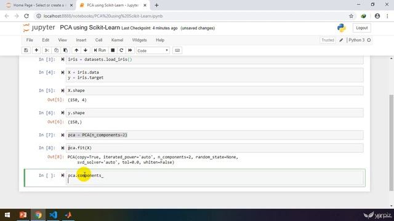Run cell In [5] X.shape run icon
The height and width of the screenshot is (221, 394).
[x=63, y=90]
